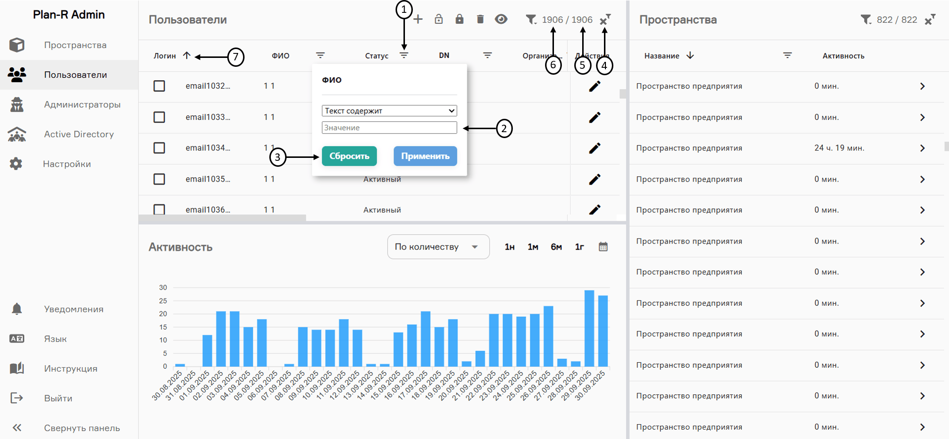Screen dimensions: 949x439
Task: Reset all filters in the Users panel
Action: click(x=604, y=20)
